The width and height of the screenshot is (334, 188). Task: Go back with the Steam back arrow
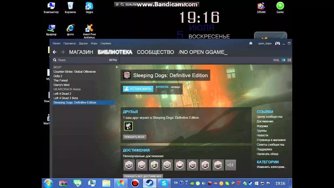(55, 52)
